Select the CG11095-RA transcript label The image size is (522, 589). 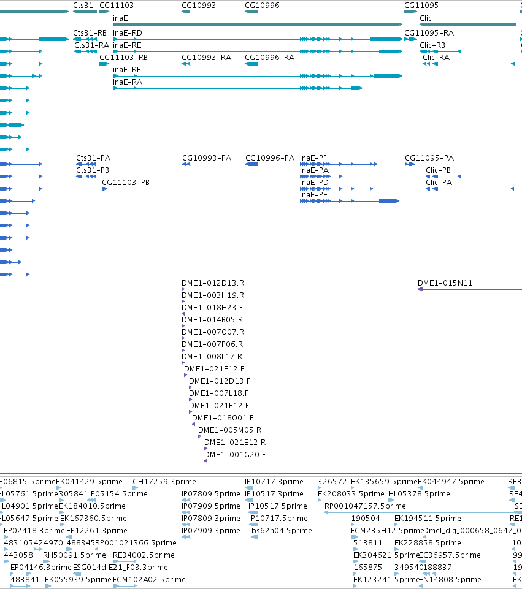pyautogui.click(x=429, y=33)
